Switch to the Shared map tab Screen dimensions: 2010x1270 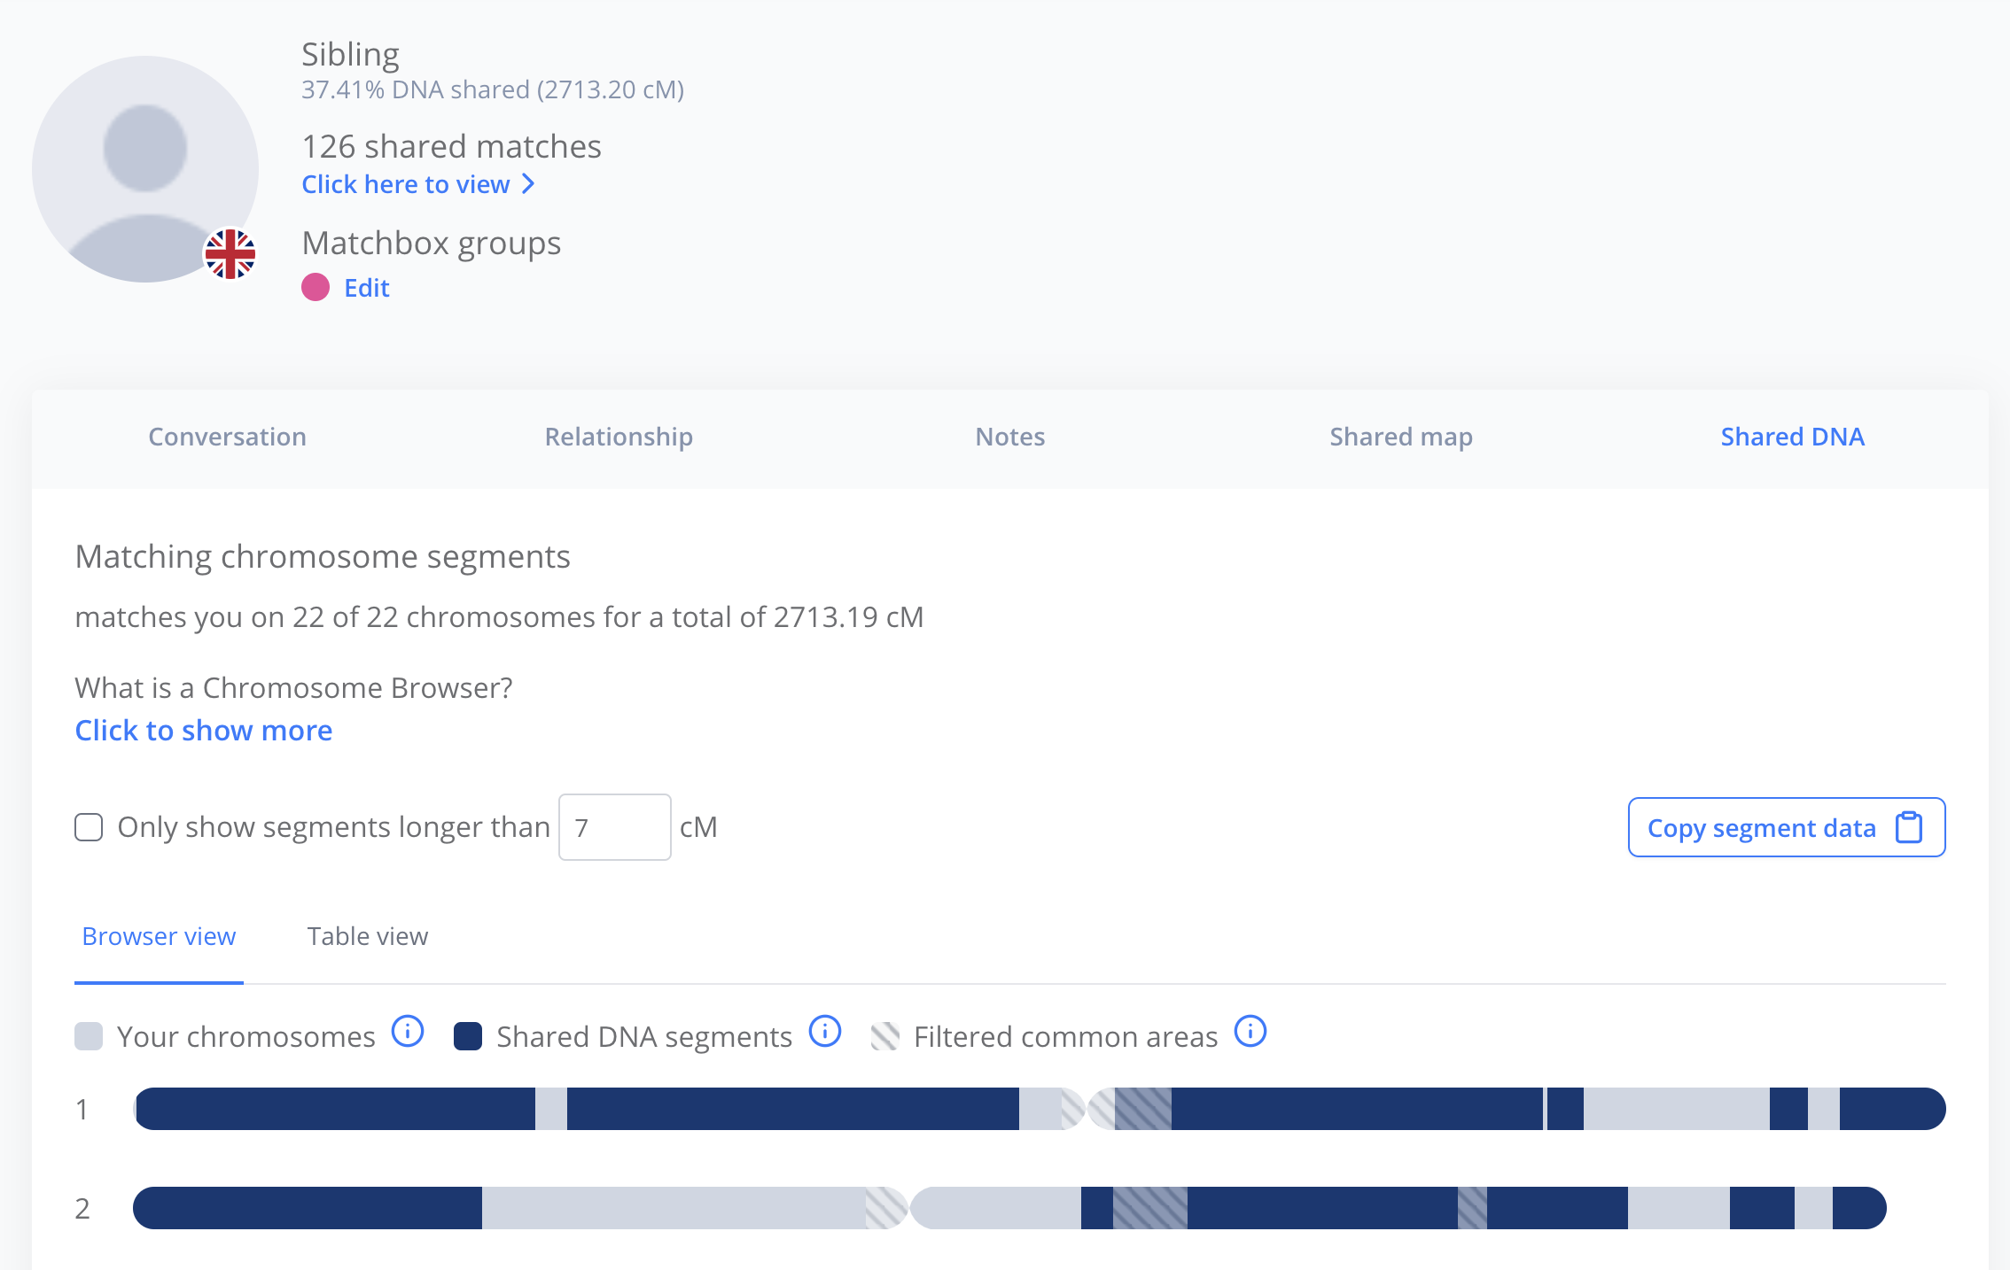tap(1401, 437)
